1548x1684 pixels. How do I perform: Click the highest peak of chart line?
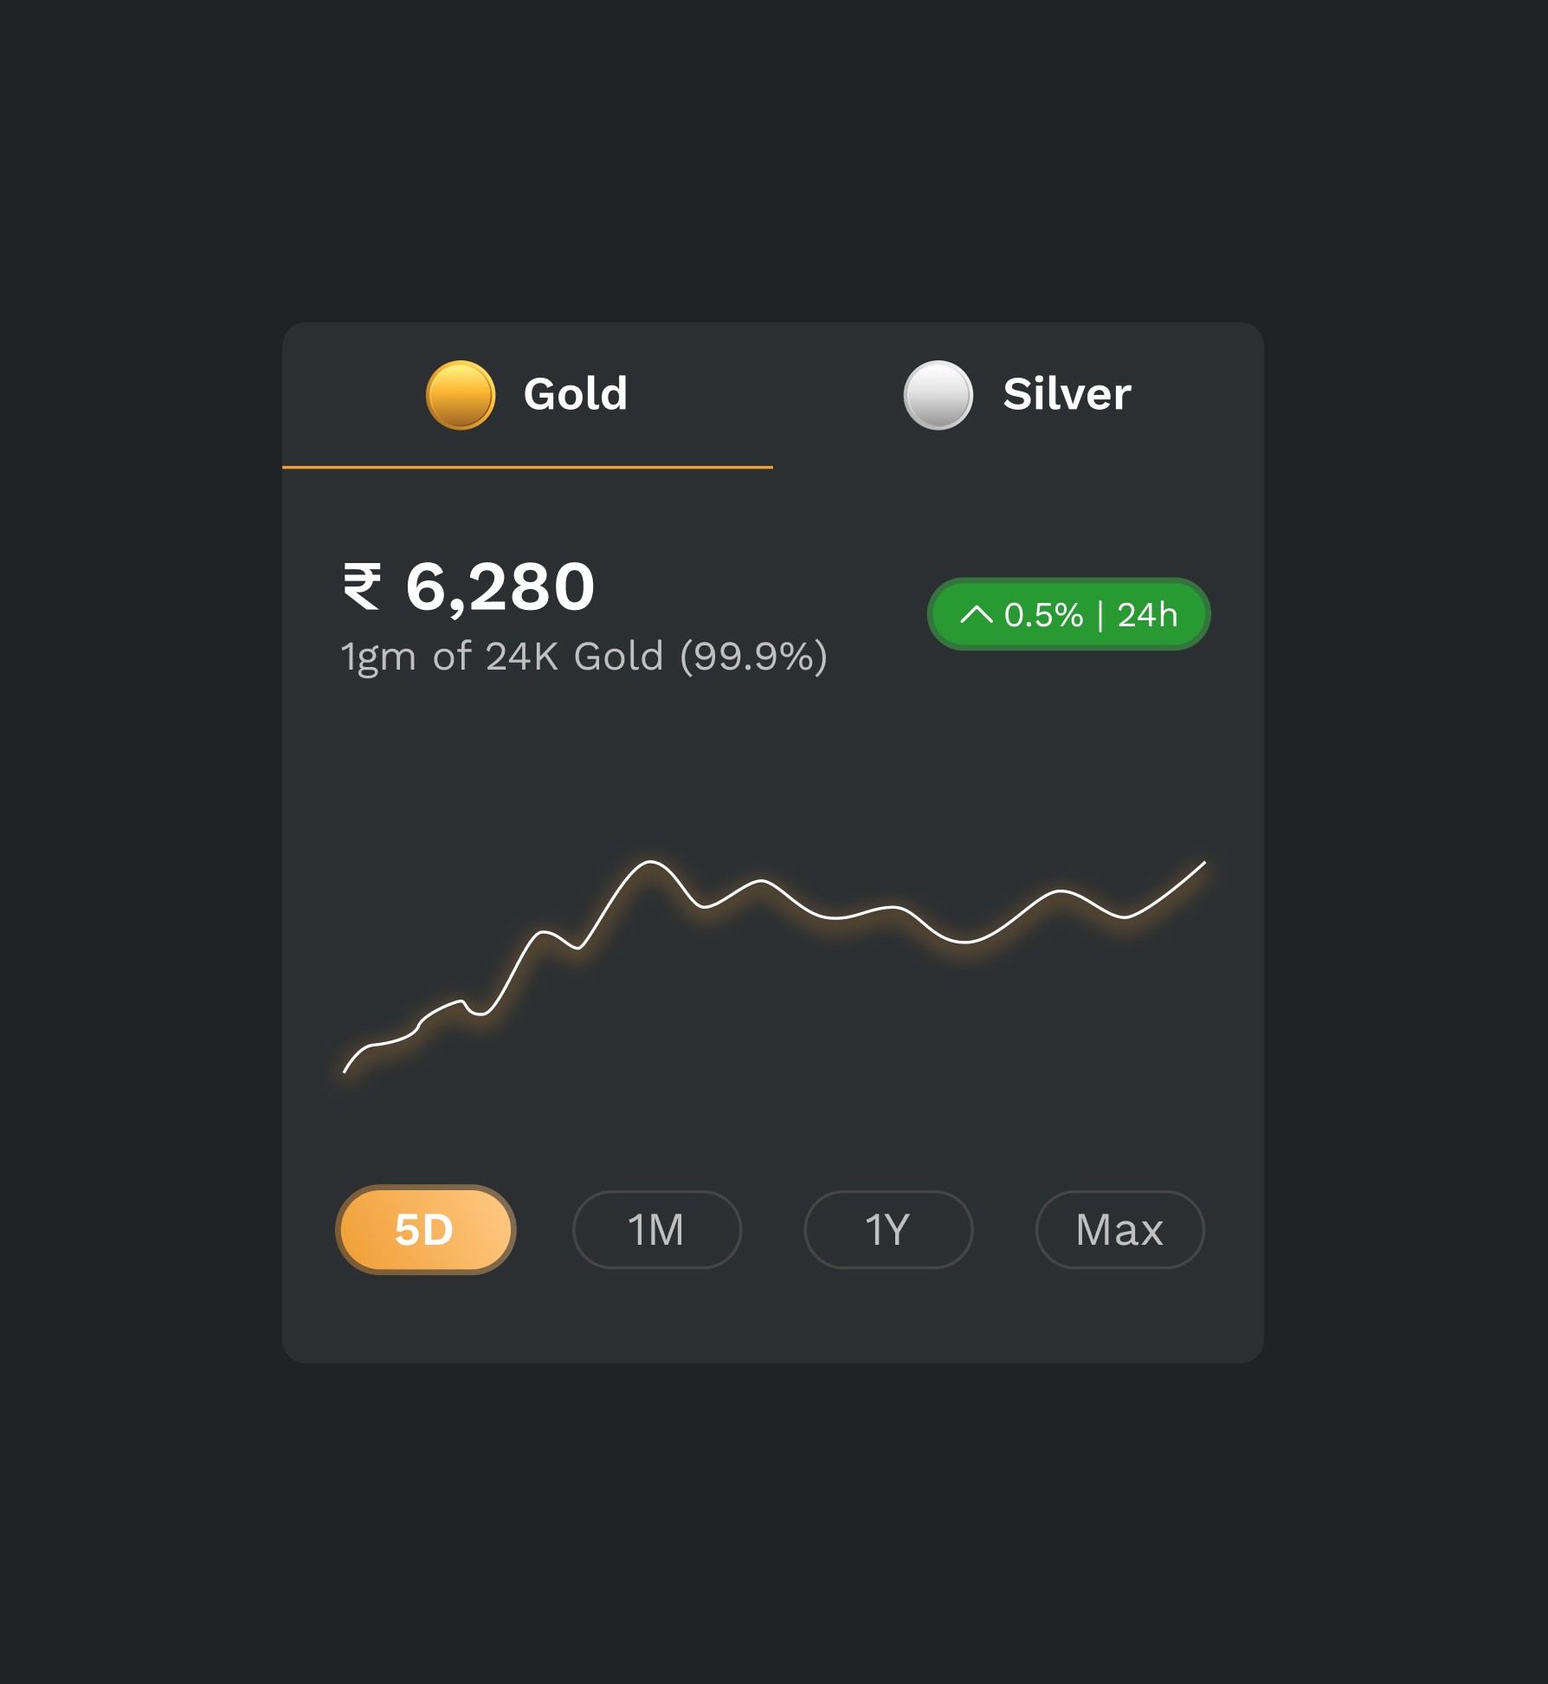649,862
